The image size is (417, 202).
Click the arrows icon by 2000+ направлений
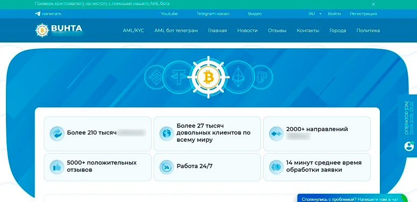click(276, 134)
